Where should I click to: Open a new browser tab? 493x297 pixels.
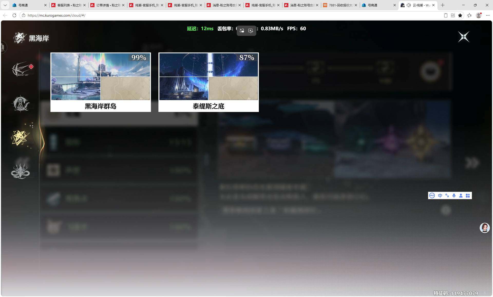click(x=443, y=5)
